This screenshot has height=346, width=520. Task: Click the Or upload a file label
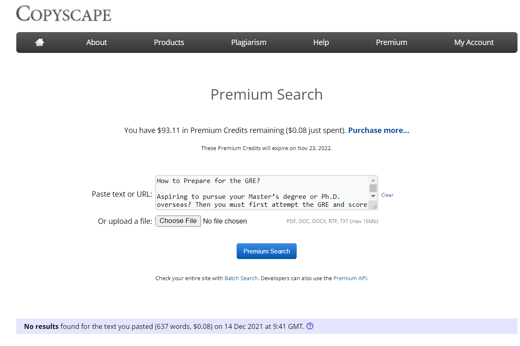(125, 221)
